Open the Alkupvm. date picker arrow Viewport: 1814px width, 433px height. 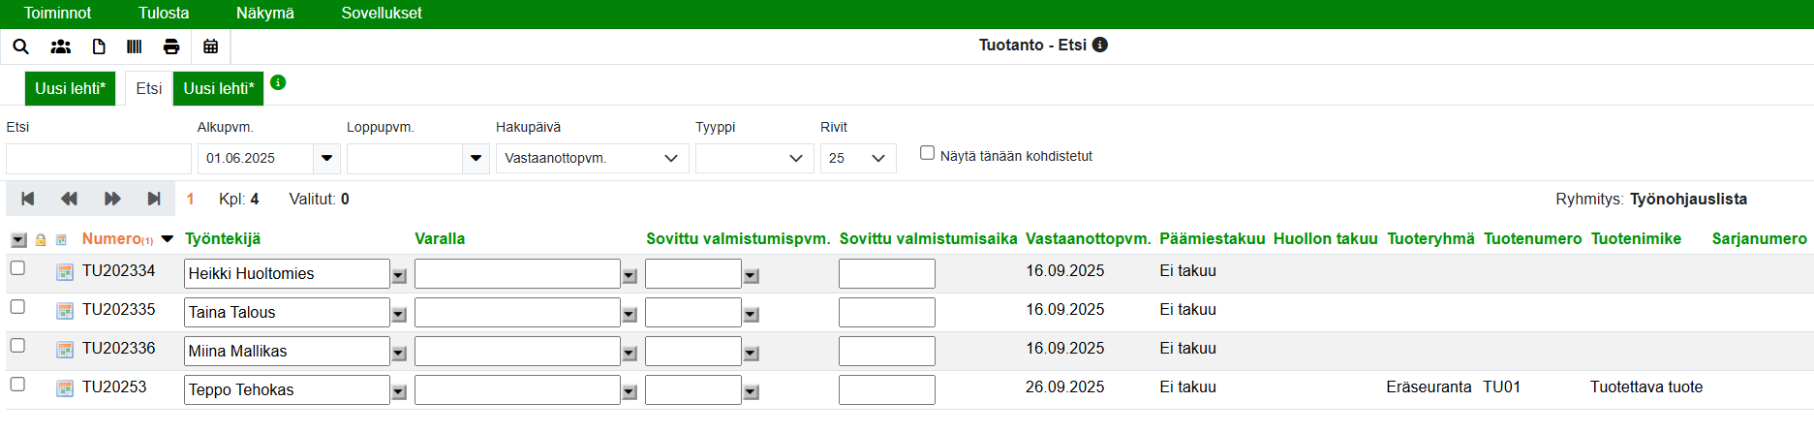(326, 158)
